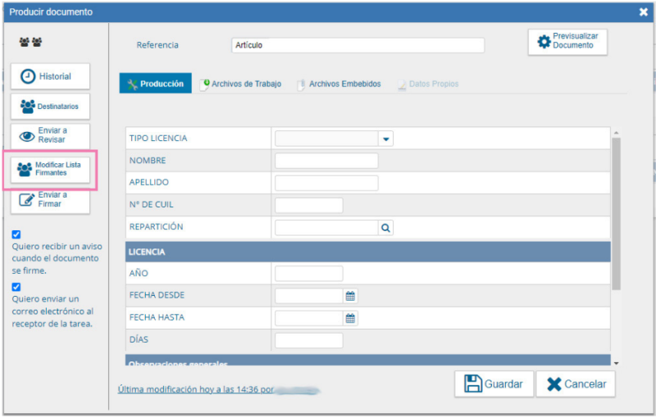The height and width of the screenshot is (418, 656).
Task: Open the Destinatarios recipients button
Action: click(x=50, y=107)
